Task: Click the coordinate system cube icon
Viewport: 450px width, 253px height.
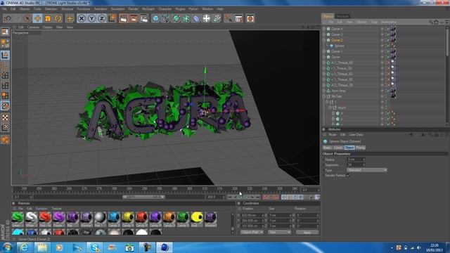Action: point(112,19)
